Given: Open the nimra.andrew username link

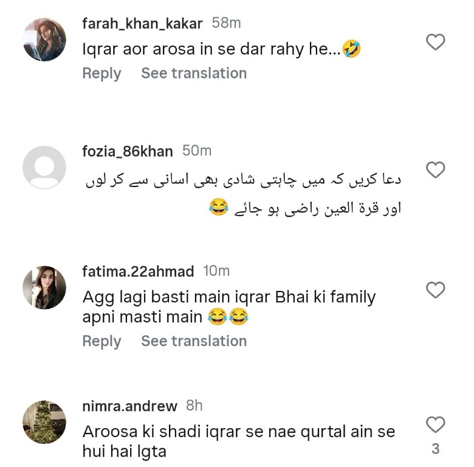Looking at the screenshot, I should [129, 406].
